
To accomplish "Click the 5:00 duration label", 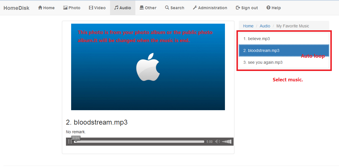I will 209,142.
